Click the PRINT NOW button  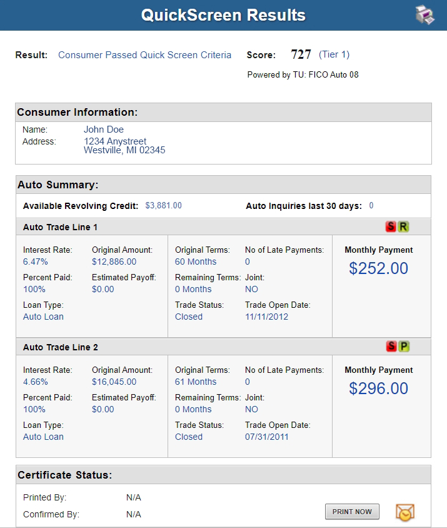tap(352, 512)
